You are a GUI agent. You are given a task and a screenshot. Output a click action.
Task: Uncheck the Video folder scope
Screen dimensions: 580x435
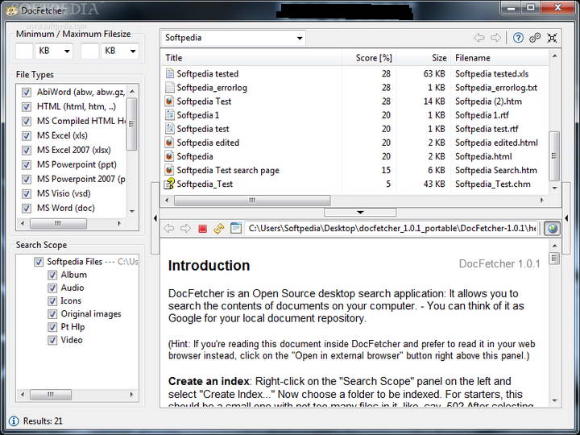click(x=52, y=340)
